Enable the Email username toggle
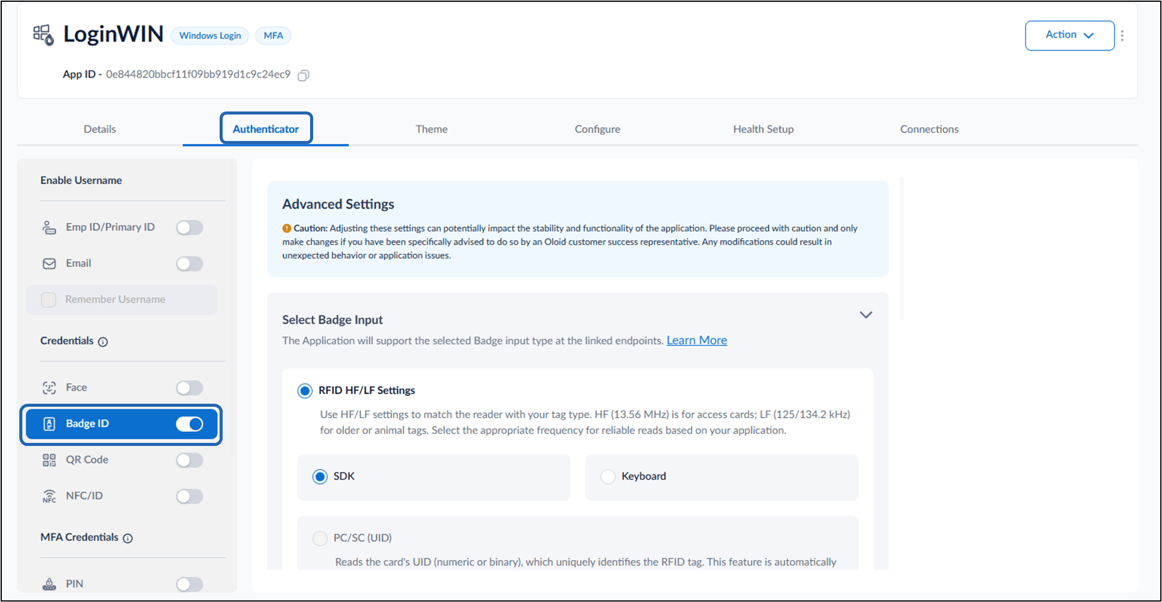Viewport: 1162px width, 602px height. coord(189,264)
